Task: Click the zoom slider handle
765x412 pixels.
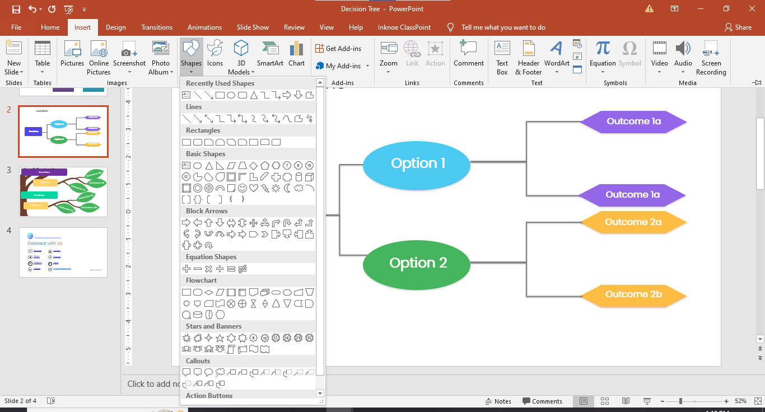Action: (x=680, y=401)
